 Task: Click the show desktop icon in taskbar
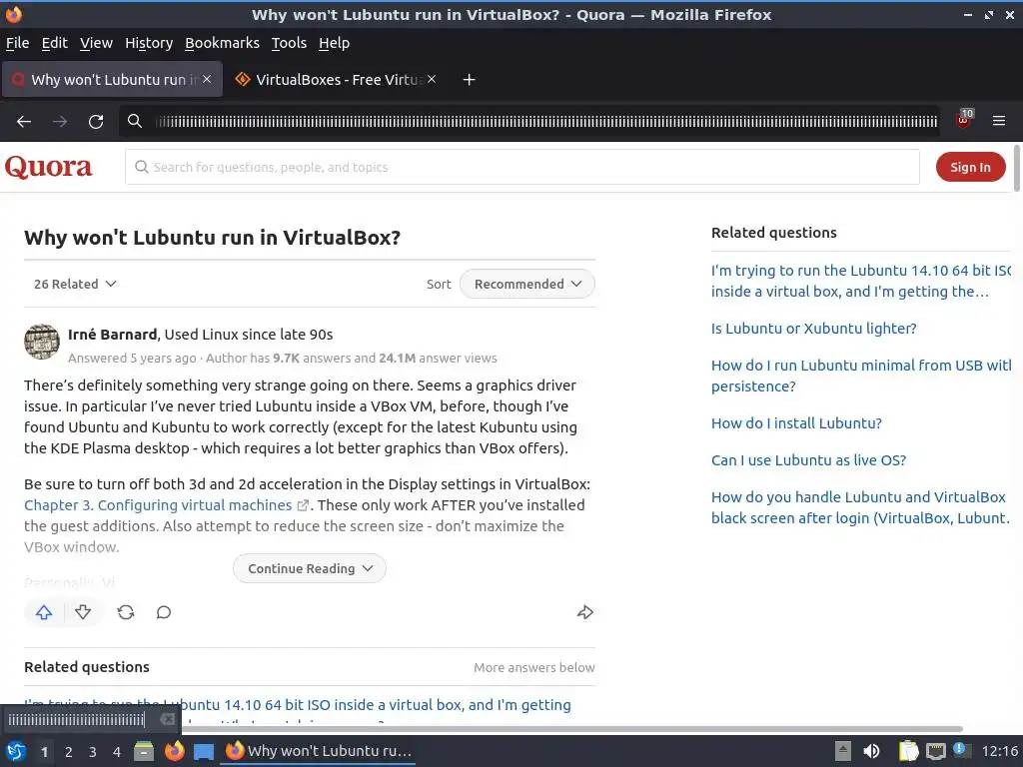(204, 752)
